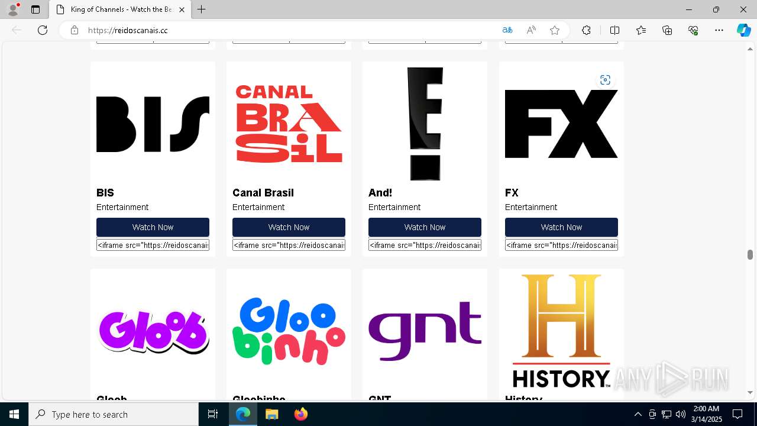The image size is (757, 426).
Task: Click the BIS channel title
Action: coord(105,193)
